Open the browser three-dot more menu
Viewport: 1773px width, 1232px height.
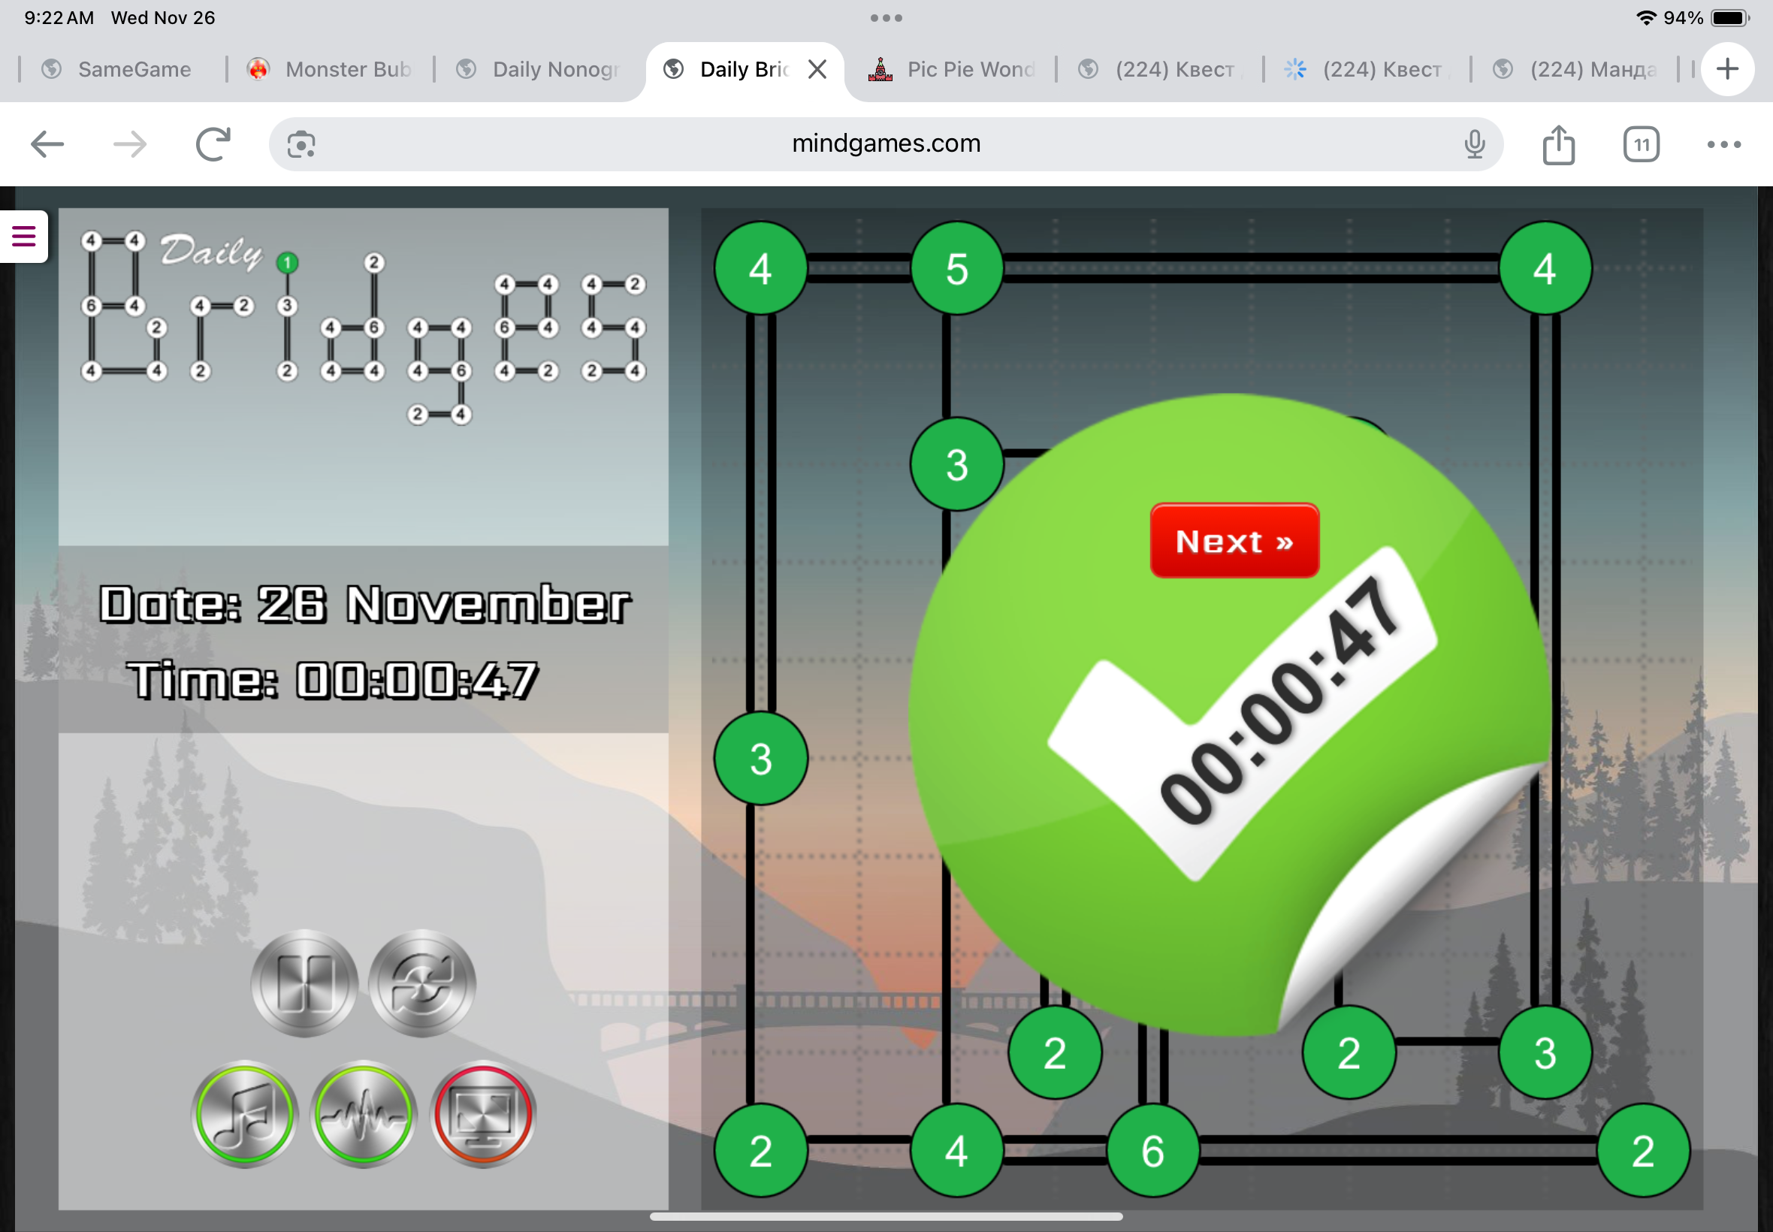click(x=1723, y=144)
